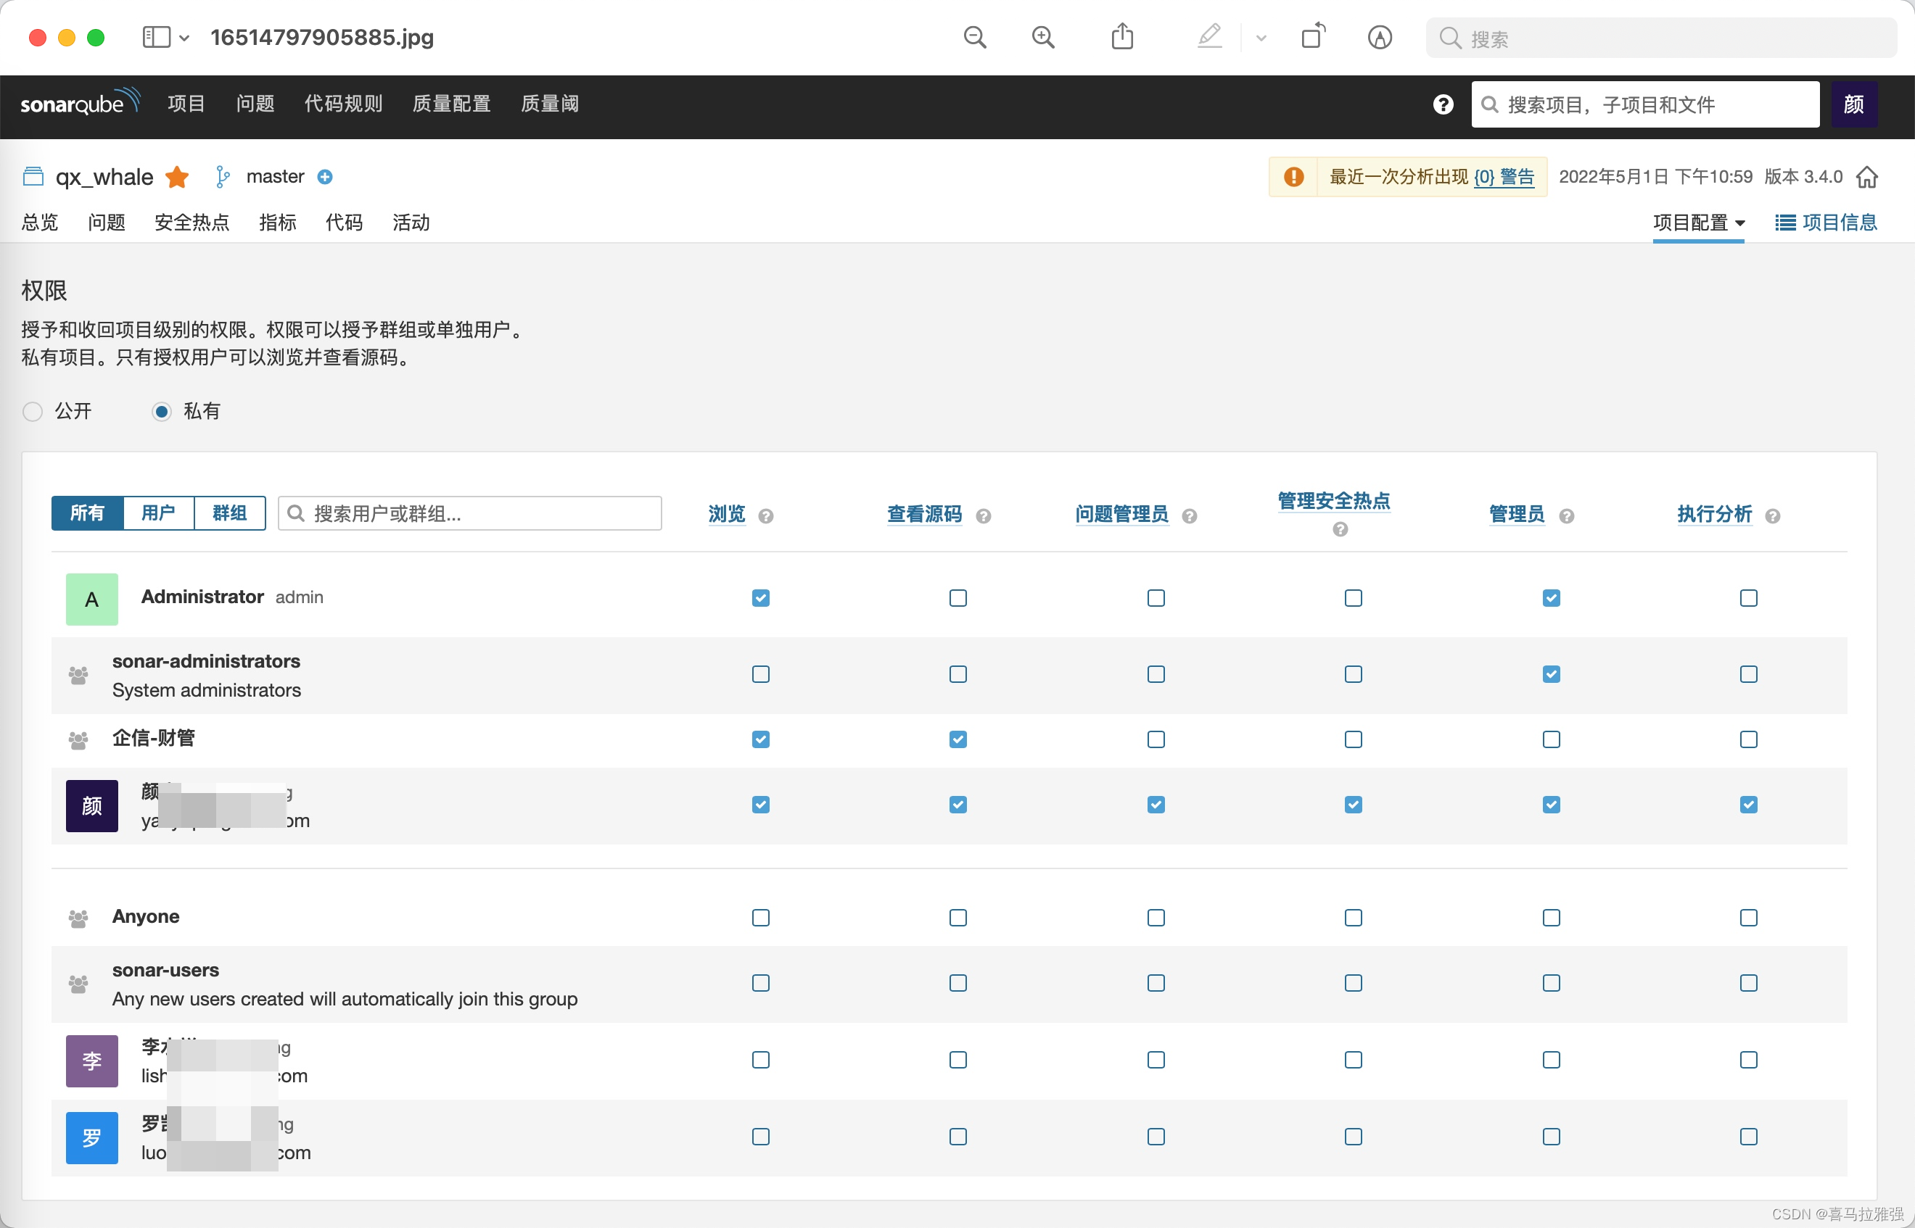Toggle the qx_whale favorite star

pos(177,176)
